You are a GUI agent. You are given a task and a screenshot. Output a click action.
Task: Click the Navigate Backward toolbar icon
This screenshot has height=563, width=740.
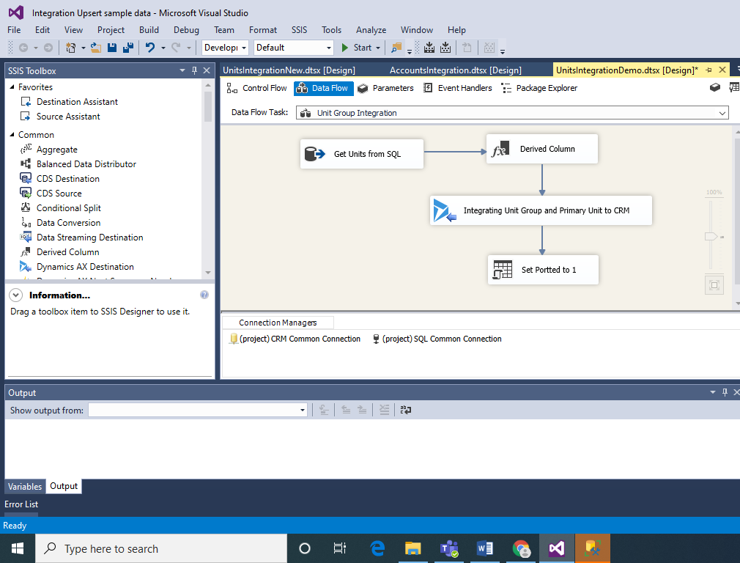coord(23,47)
